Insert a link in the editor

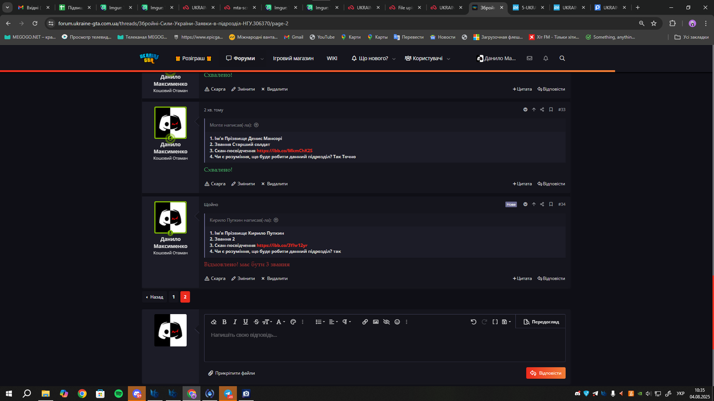click(365, 322)
